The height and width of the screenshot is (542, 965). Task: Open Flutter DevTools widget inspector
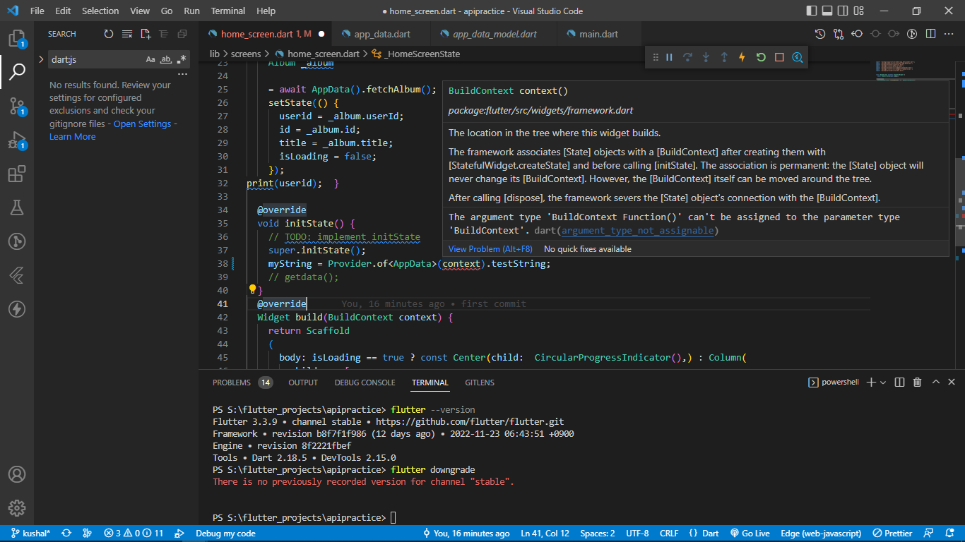click(798, 57)
